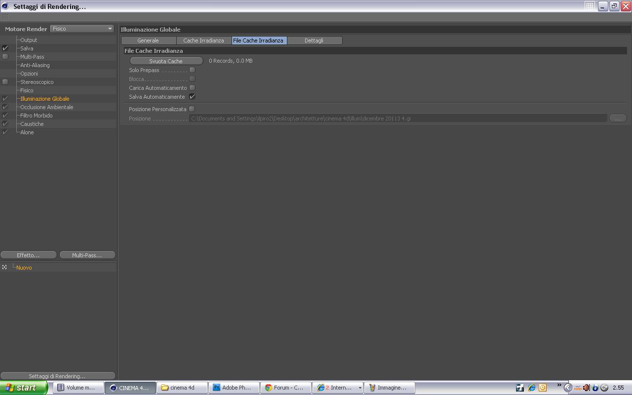Browse for cache position with the ... button

618,118
